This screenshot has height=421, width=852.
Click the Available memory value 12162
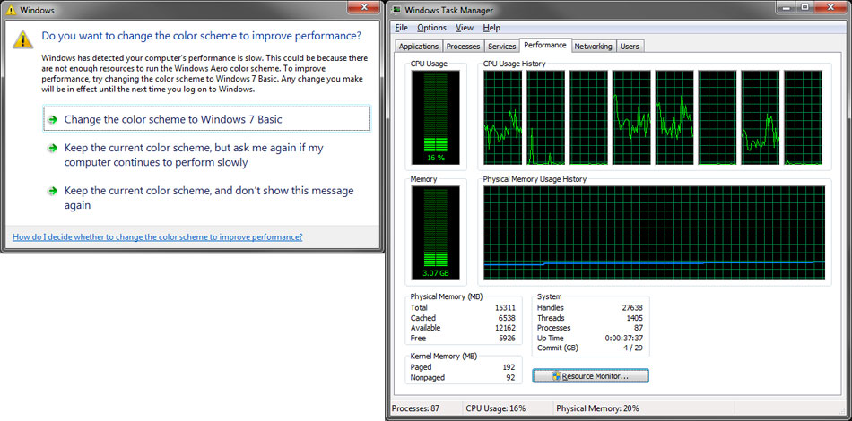[505, 328]
